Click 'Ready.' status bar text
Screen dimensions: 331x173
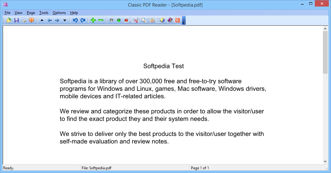tap(9, 168)
